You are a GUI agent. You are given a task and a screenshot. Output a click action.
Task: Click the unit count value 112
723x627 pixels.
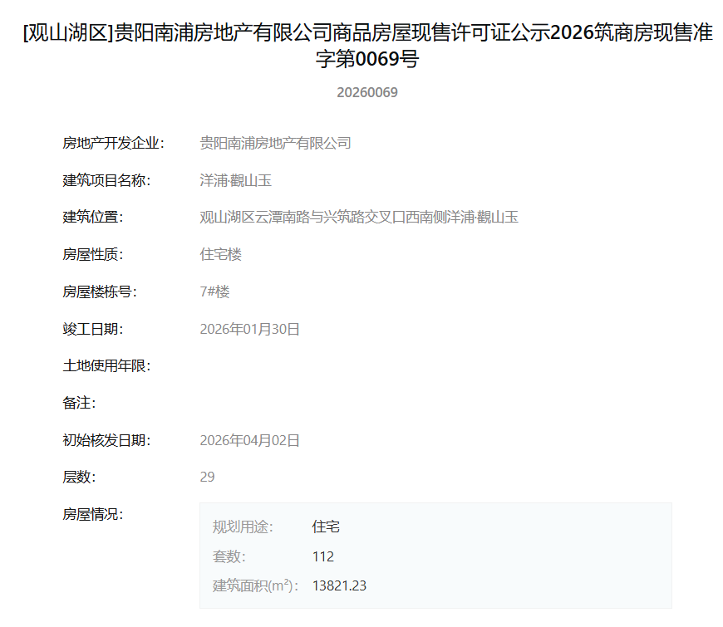click(322, 556)
